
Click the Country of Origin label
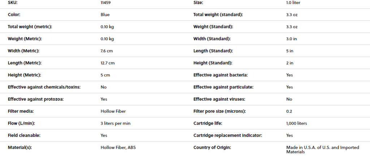212,147
